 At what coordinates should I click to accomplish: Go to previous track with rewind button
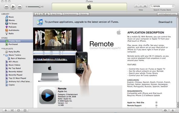tap(6, 7)
